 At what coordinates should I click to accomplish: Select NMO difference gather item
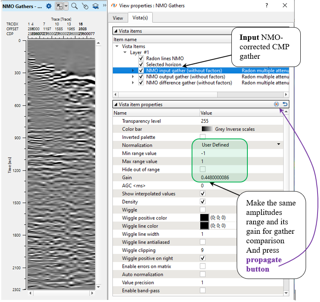[189, 83]
